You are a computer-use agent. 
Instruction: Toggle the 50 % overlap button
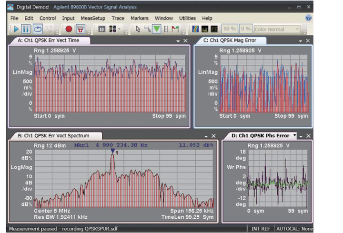pos(229,29)
